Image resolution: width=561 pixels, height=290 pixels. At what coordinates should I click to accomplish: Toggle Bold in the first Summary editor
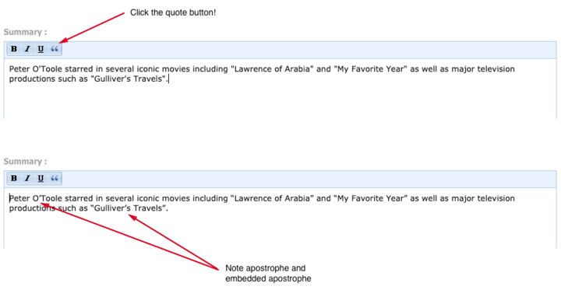(x=14, y=49)
